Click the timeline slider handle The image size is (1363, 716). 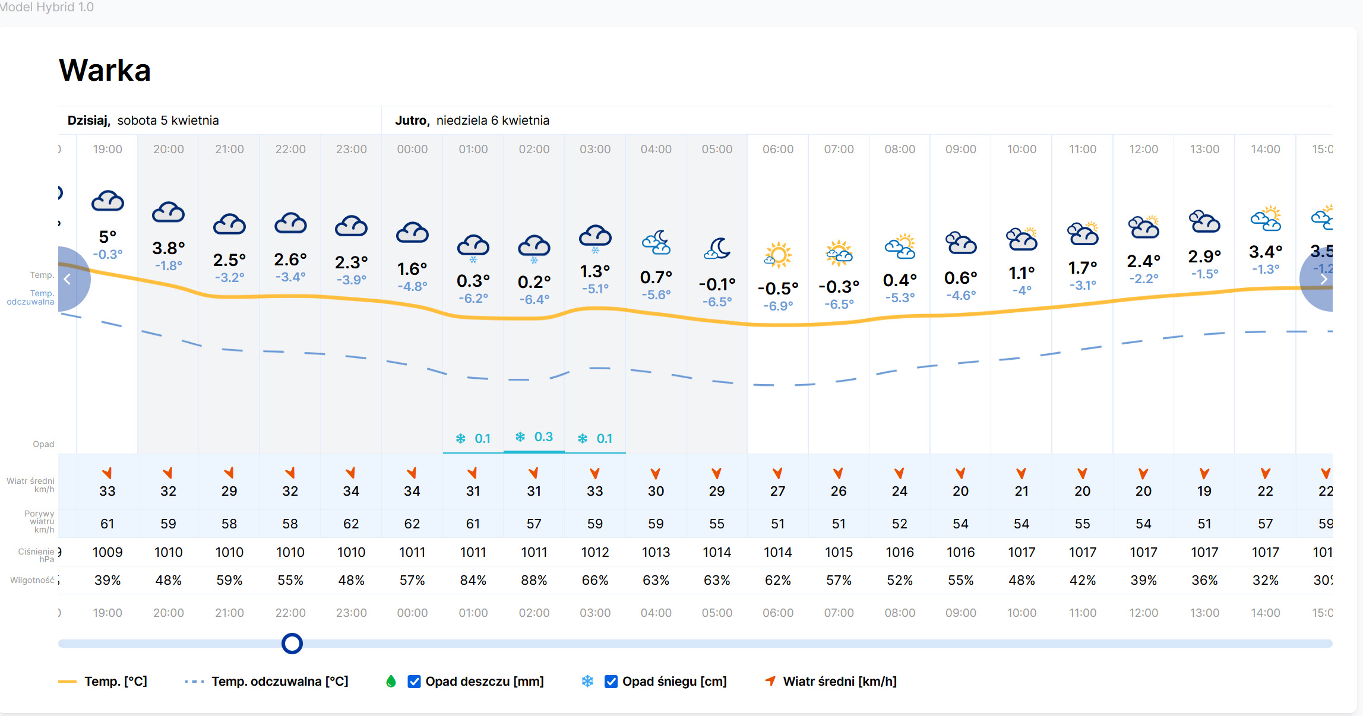point(292,644)
